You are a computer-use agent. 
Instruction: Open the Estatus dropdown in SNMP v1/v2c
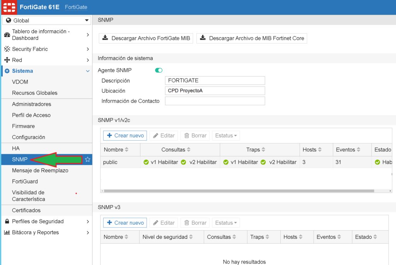pyautogui.click(x=226, y=135)
